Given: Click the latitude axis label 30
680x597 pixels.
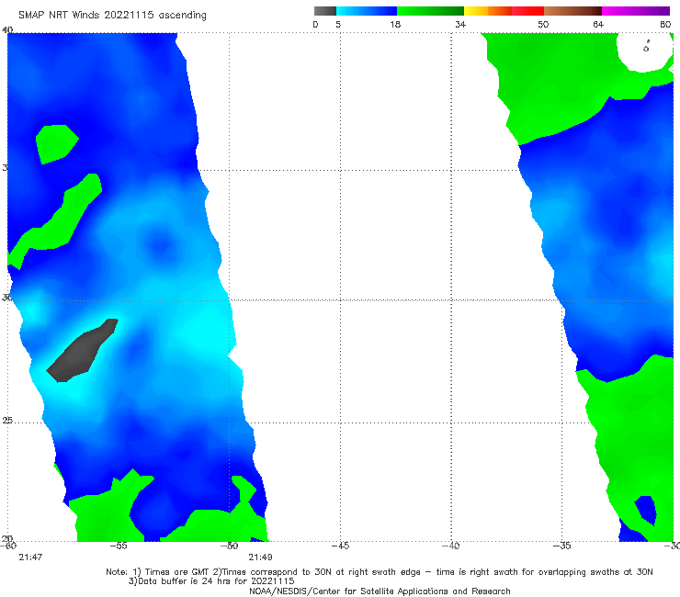Looking at the screenshot, I should tap(7, 298).
